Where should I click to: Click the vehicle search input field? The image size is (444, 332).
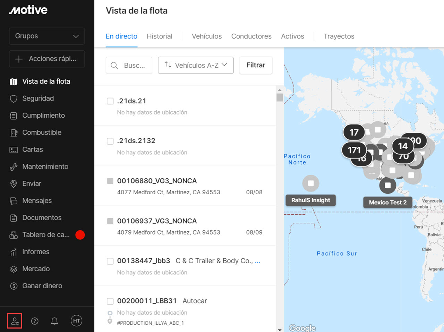pyautogui.click(x=129, y=65)
